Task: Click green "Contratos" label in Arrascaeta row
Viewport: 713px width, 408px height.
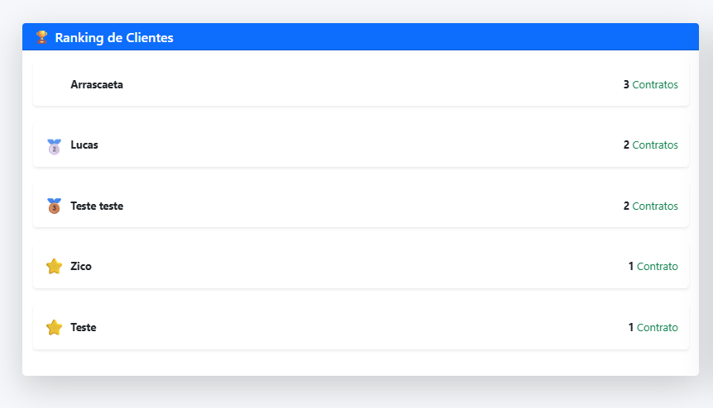Action: tap(655, 85)
